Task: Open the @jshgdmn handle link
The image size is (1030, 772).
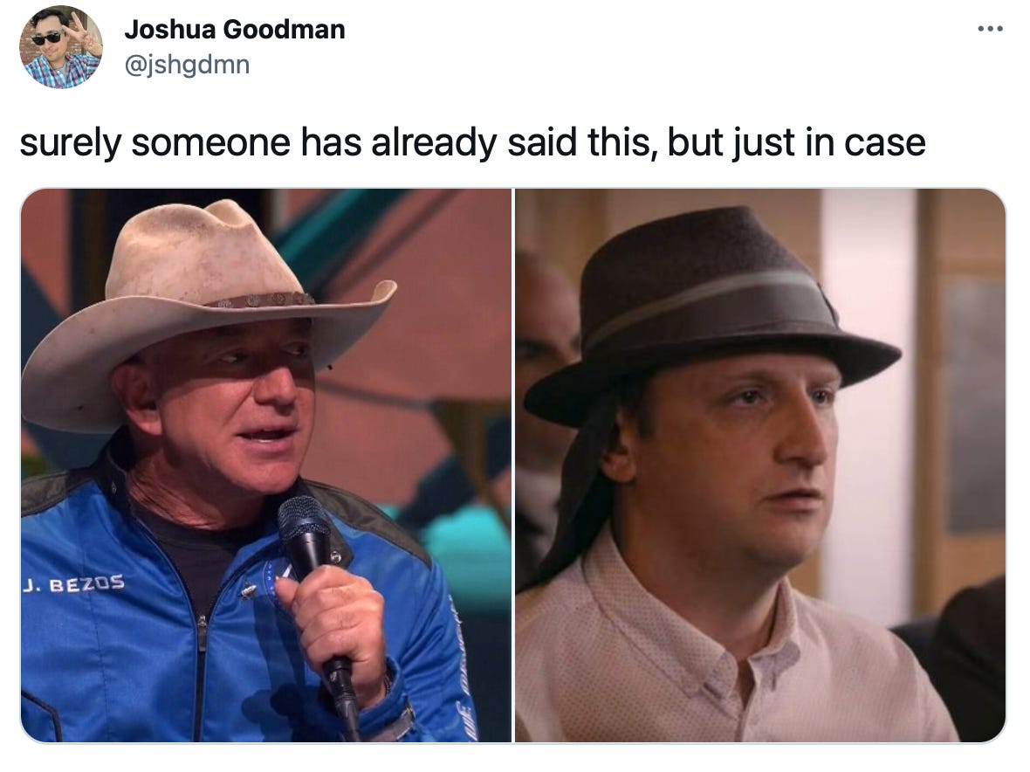Action: pyautogui.click(x=187, y=65)
